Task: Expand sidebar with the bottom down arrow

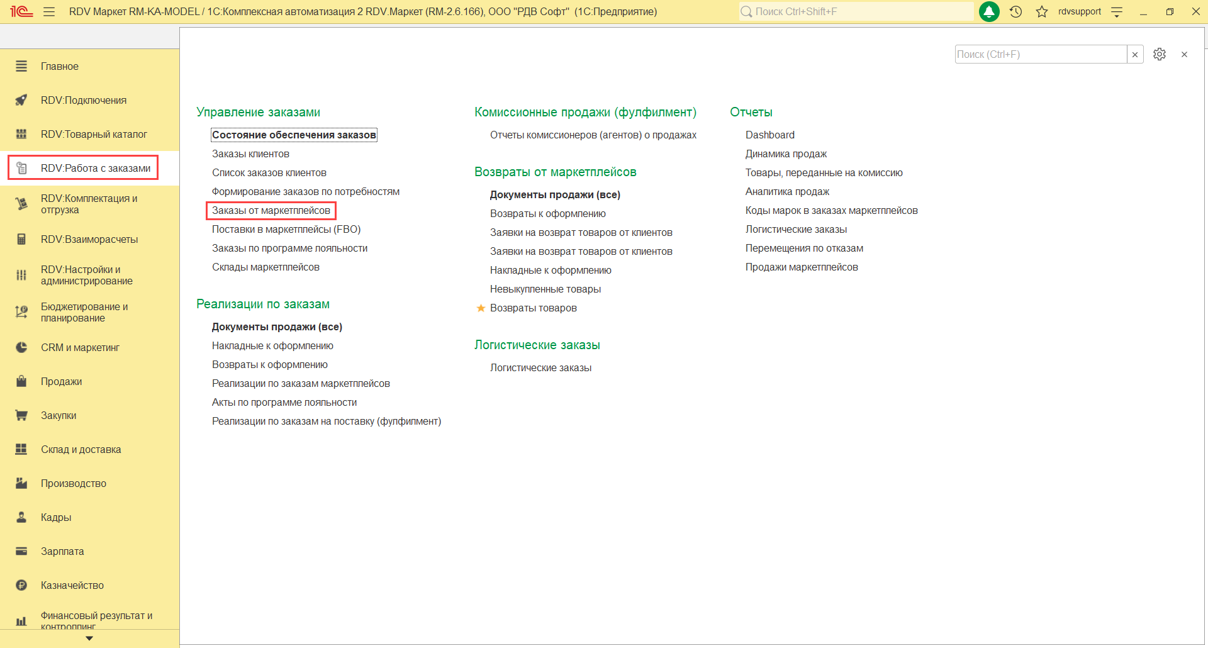Action: click(x=89, y=638)
